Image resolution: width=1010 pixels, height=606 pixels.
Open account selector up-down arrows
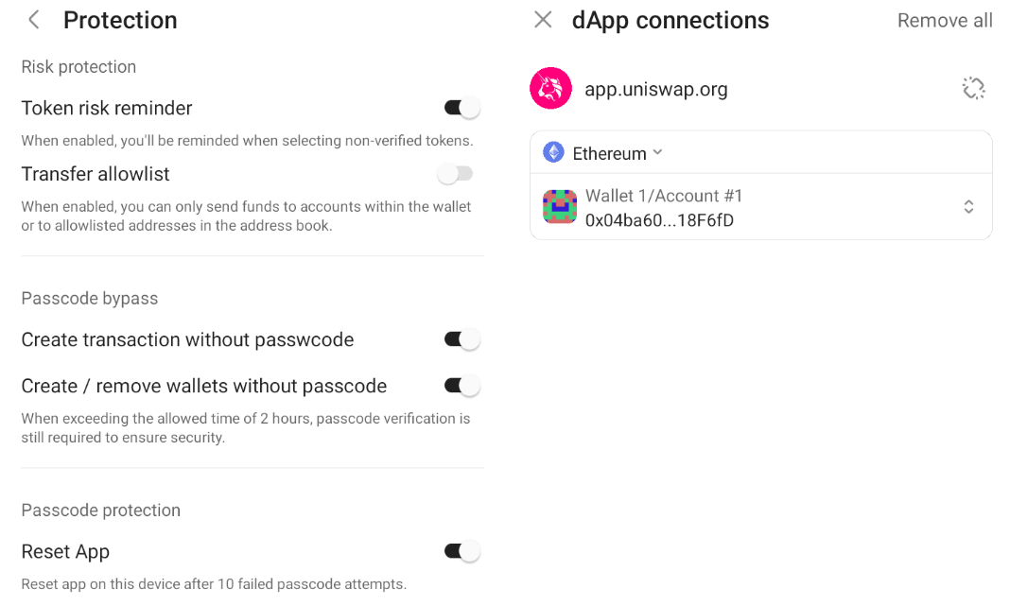(968, 207)
